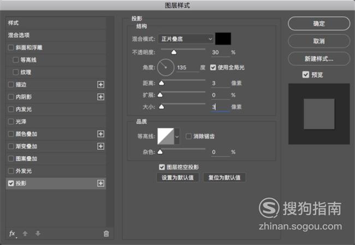The height and width of the screenshot is (245, 355).
Task: Click the 不透明度 slider handle
Action: point(174,52)
